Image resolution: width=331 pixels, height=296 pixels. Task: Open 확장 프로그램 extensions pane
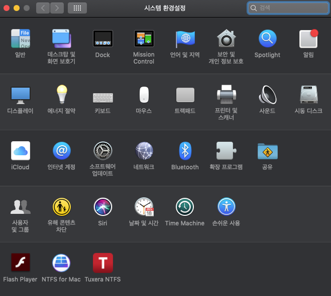pyautogui.click(x=227, y=151)
